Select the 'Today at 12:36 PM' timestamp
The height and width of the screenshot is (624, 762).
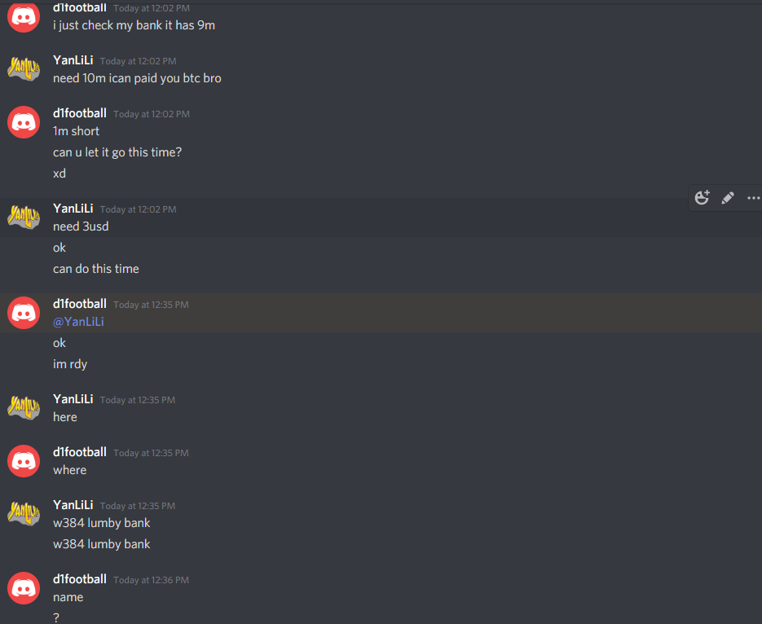coord(151,580)
